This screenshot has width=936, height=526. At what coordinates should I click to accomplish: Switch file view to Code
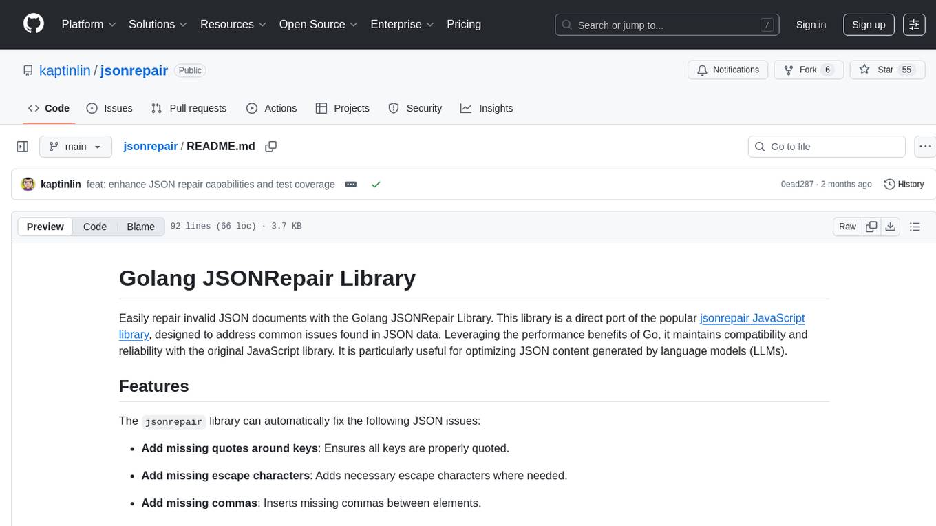pyautogui.click(x=95, y=227)
